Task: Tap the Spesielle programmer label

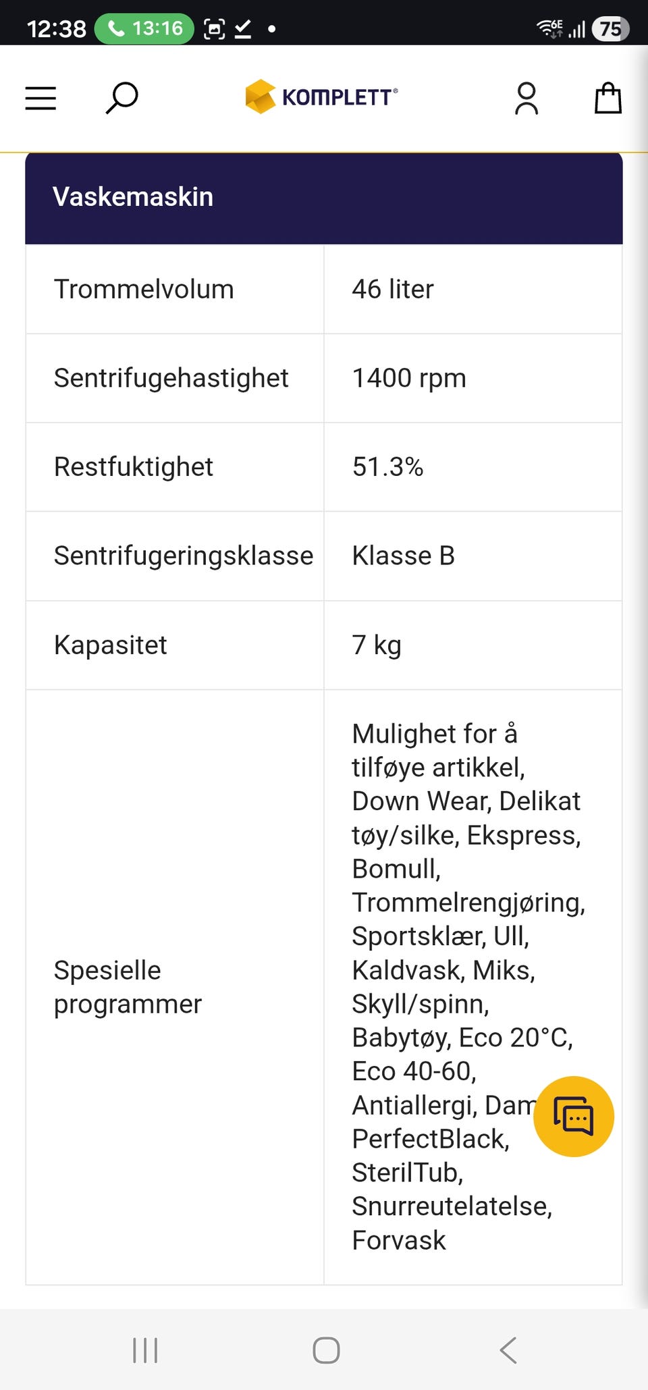Action: coord(128,987)
